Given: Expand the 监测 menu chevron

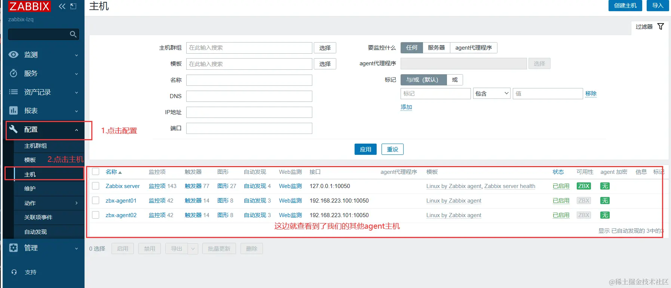Looking at the screenshot, I should click(x=76, y=55).
